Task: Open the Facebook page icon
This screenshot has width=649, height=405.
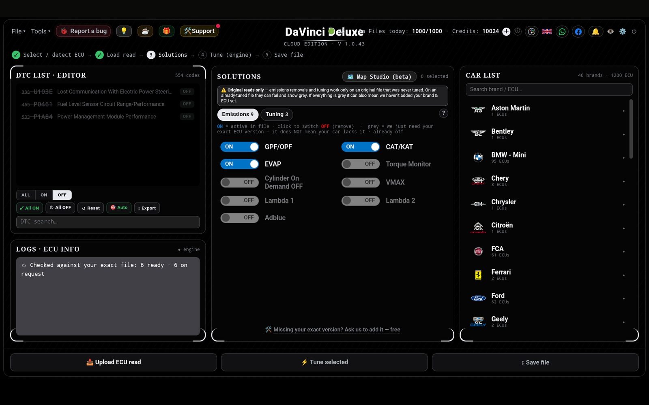Action: [x=578, y=32]
